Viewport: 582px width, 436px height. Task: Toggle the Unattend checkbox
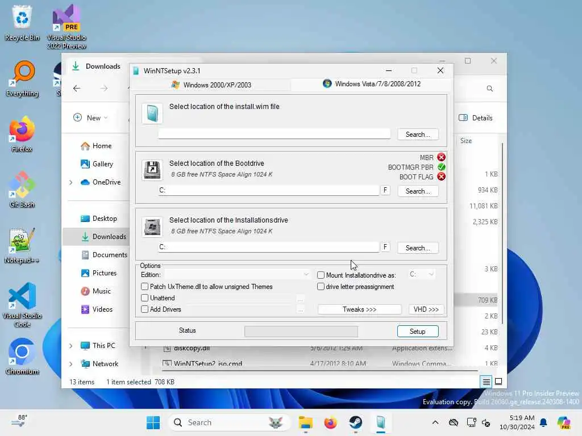pyautogui.click(x=145, y=297)
